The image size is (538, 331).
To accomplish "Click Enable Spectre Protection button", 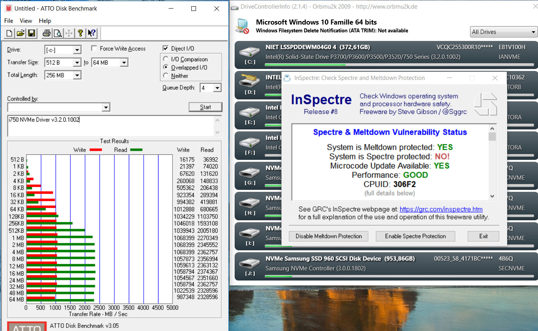I will pyautogui.click(x=415, y=236).
